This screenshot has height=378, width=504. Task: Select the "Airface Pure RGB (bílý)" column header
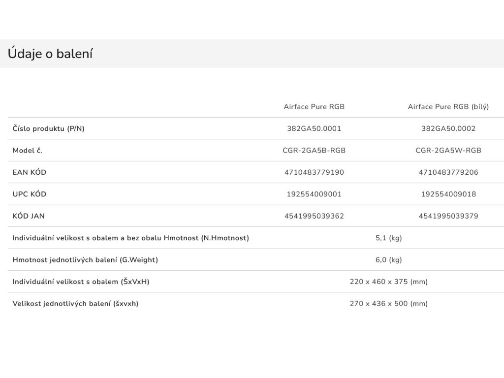[448, 107]
